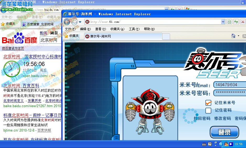The width and height of the screenshot is (246, 148).
Task: Expand the Home button dropdown arrow
Action: coord(238,36)
